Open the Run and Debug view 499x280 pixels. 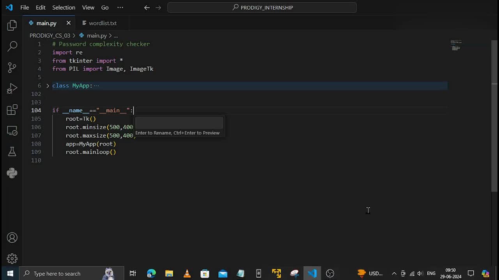[x=12, y=89]
